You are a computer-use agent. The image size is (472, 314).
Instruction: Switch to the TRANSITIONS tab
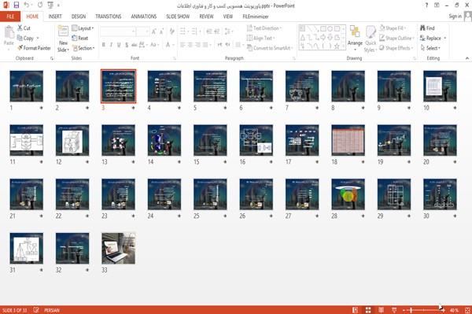[109, 17]
